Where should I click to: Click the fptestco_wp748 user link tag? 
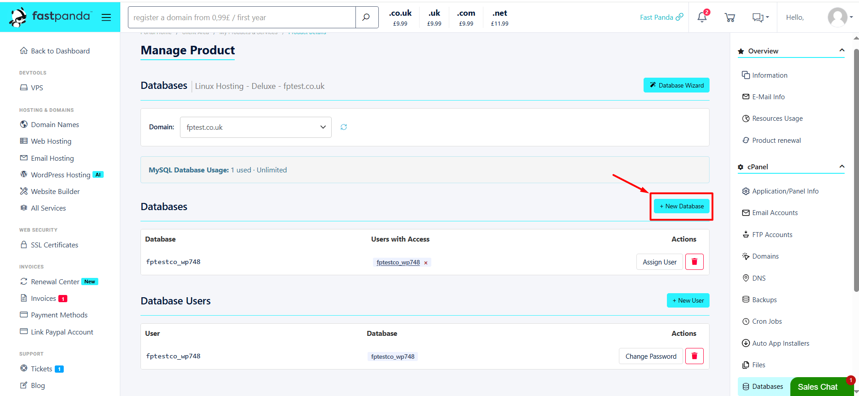click(x=398, y=263)
